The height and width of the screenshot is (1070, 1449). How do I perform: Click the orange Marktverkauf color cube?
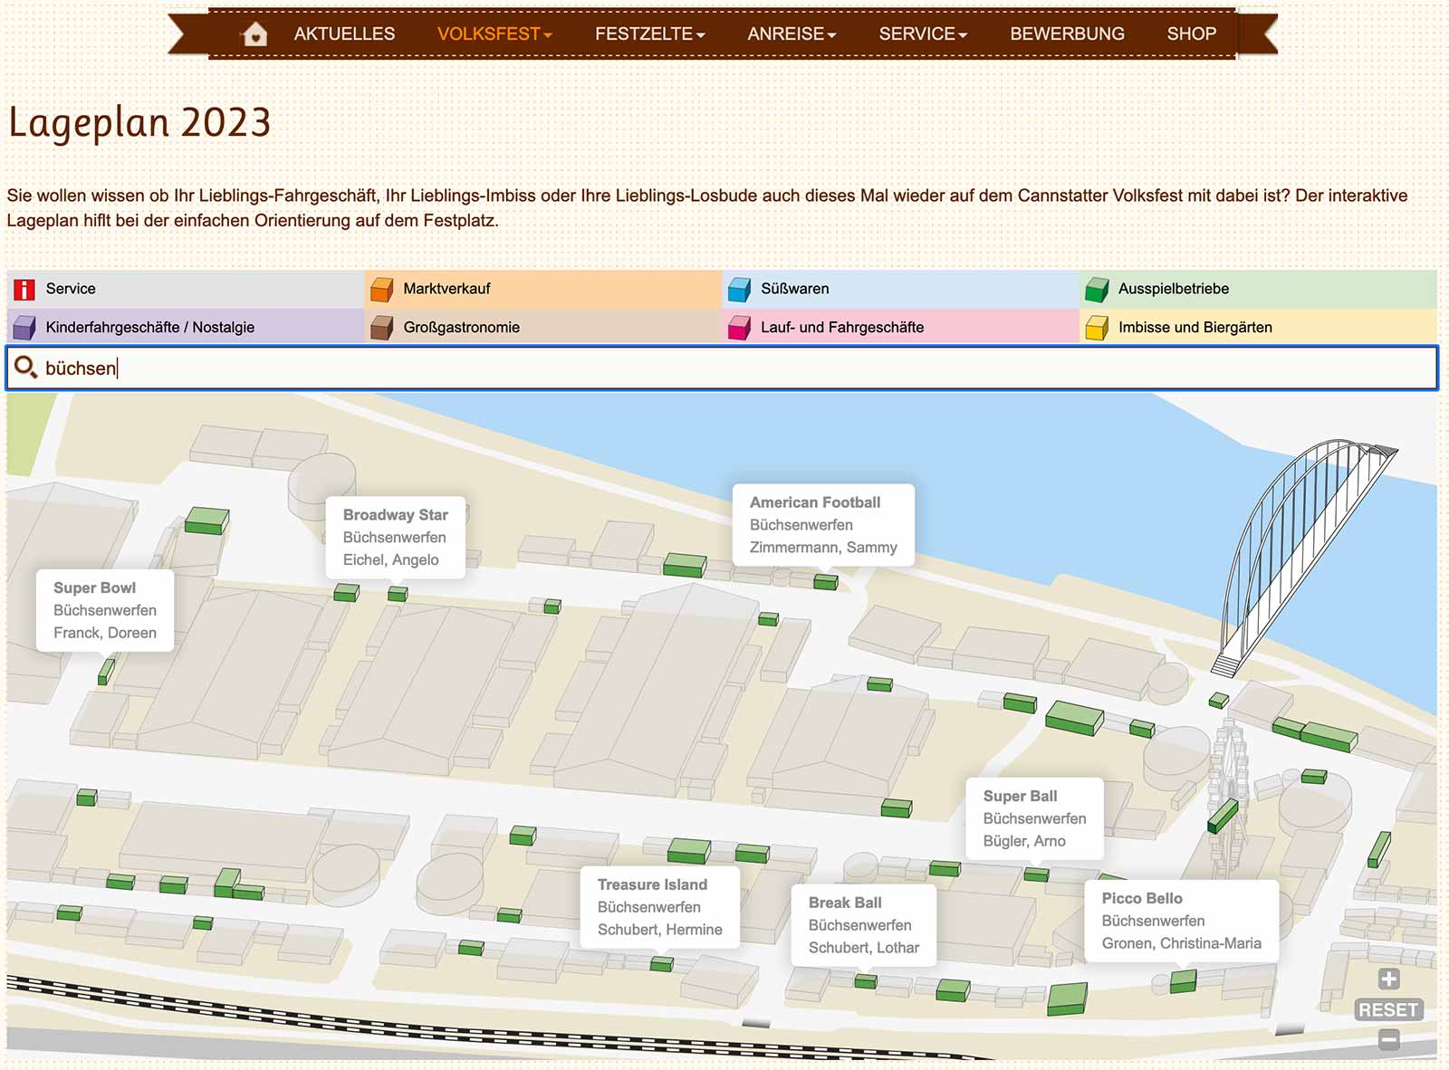(x=381, y=289)
